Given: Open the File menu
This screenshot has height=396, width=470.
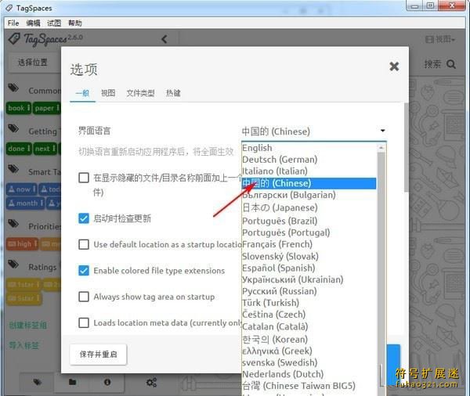Looking at the screenshot, I should click(13, 23).
